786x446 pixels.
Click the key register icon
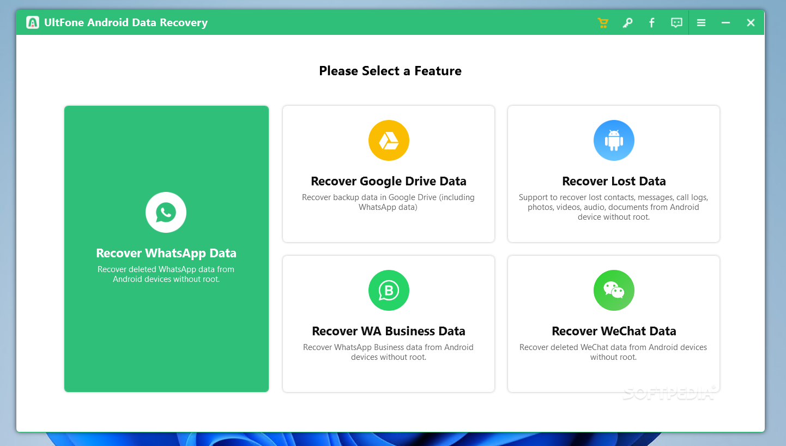point(627,22)
